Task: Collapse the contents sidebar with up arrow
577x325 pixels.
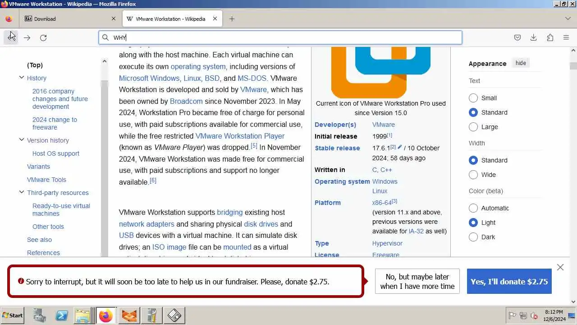Action: [105, 61]
